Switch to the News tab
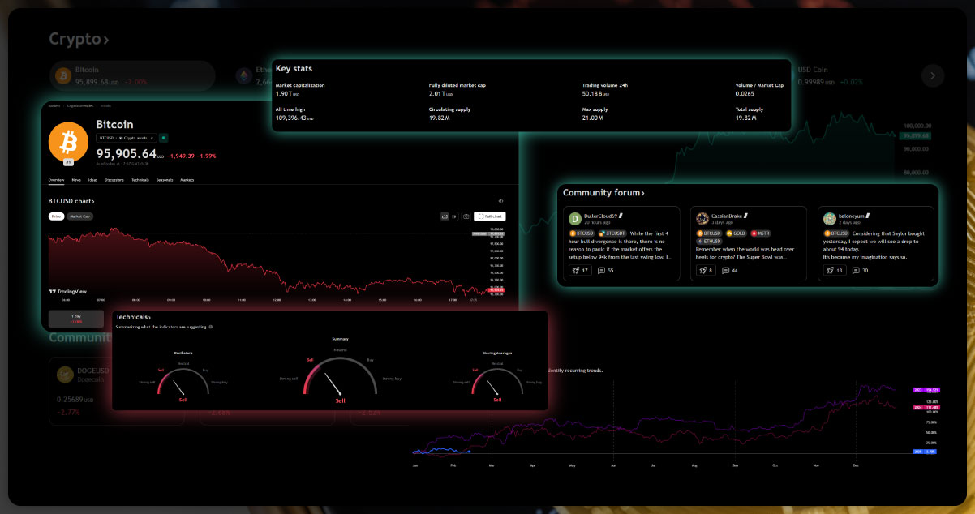 [x=76, y=179]
